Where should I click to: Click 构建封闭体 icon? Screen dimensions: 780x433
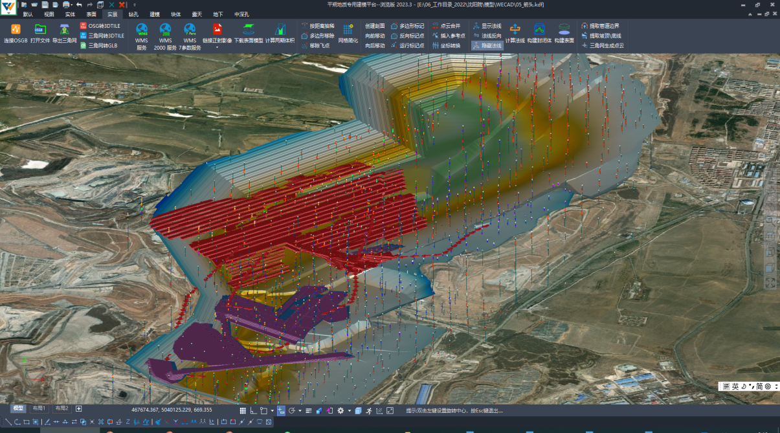tap(539, 30)
